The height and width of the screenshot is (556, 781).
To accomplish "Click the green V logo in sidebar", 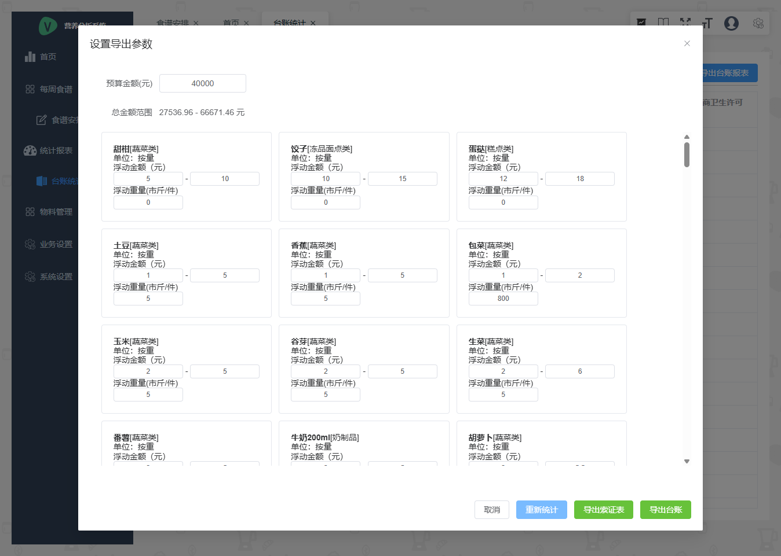I will tap(48, 25).
